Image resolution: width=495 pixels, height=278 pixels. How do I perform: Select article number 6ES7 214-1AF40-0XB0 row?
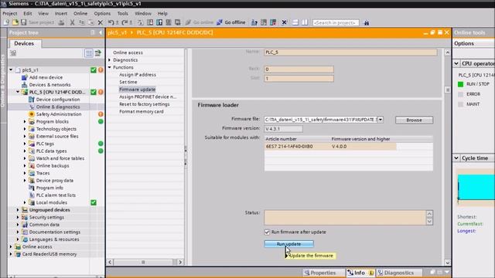click(x=330, y=146)
